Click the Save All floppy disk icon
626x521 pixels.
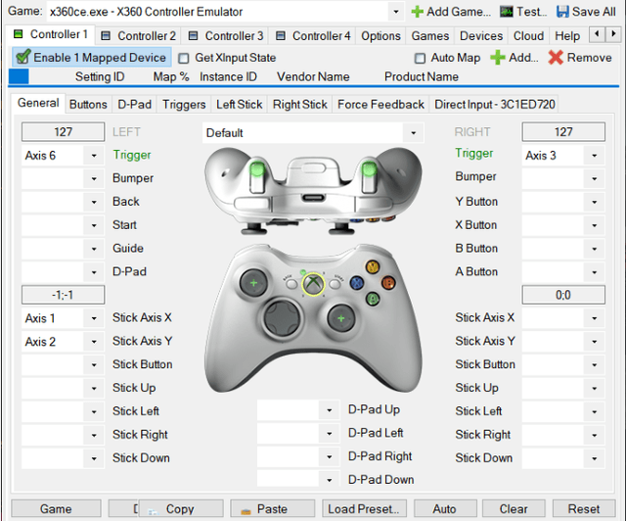pyautogui.click(x=563, y=12)
